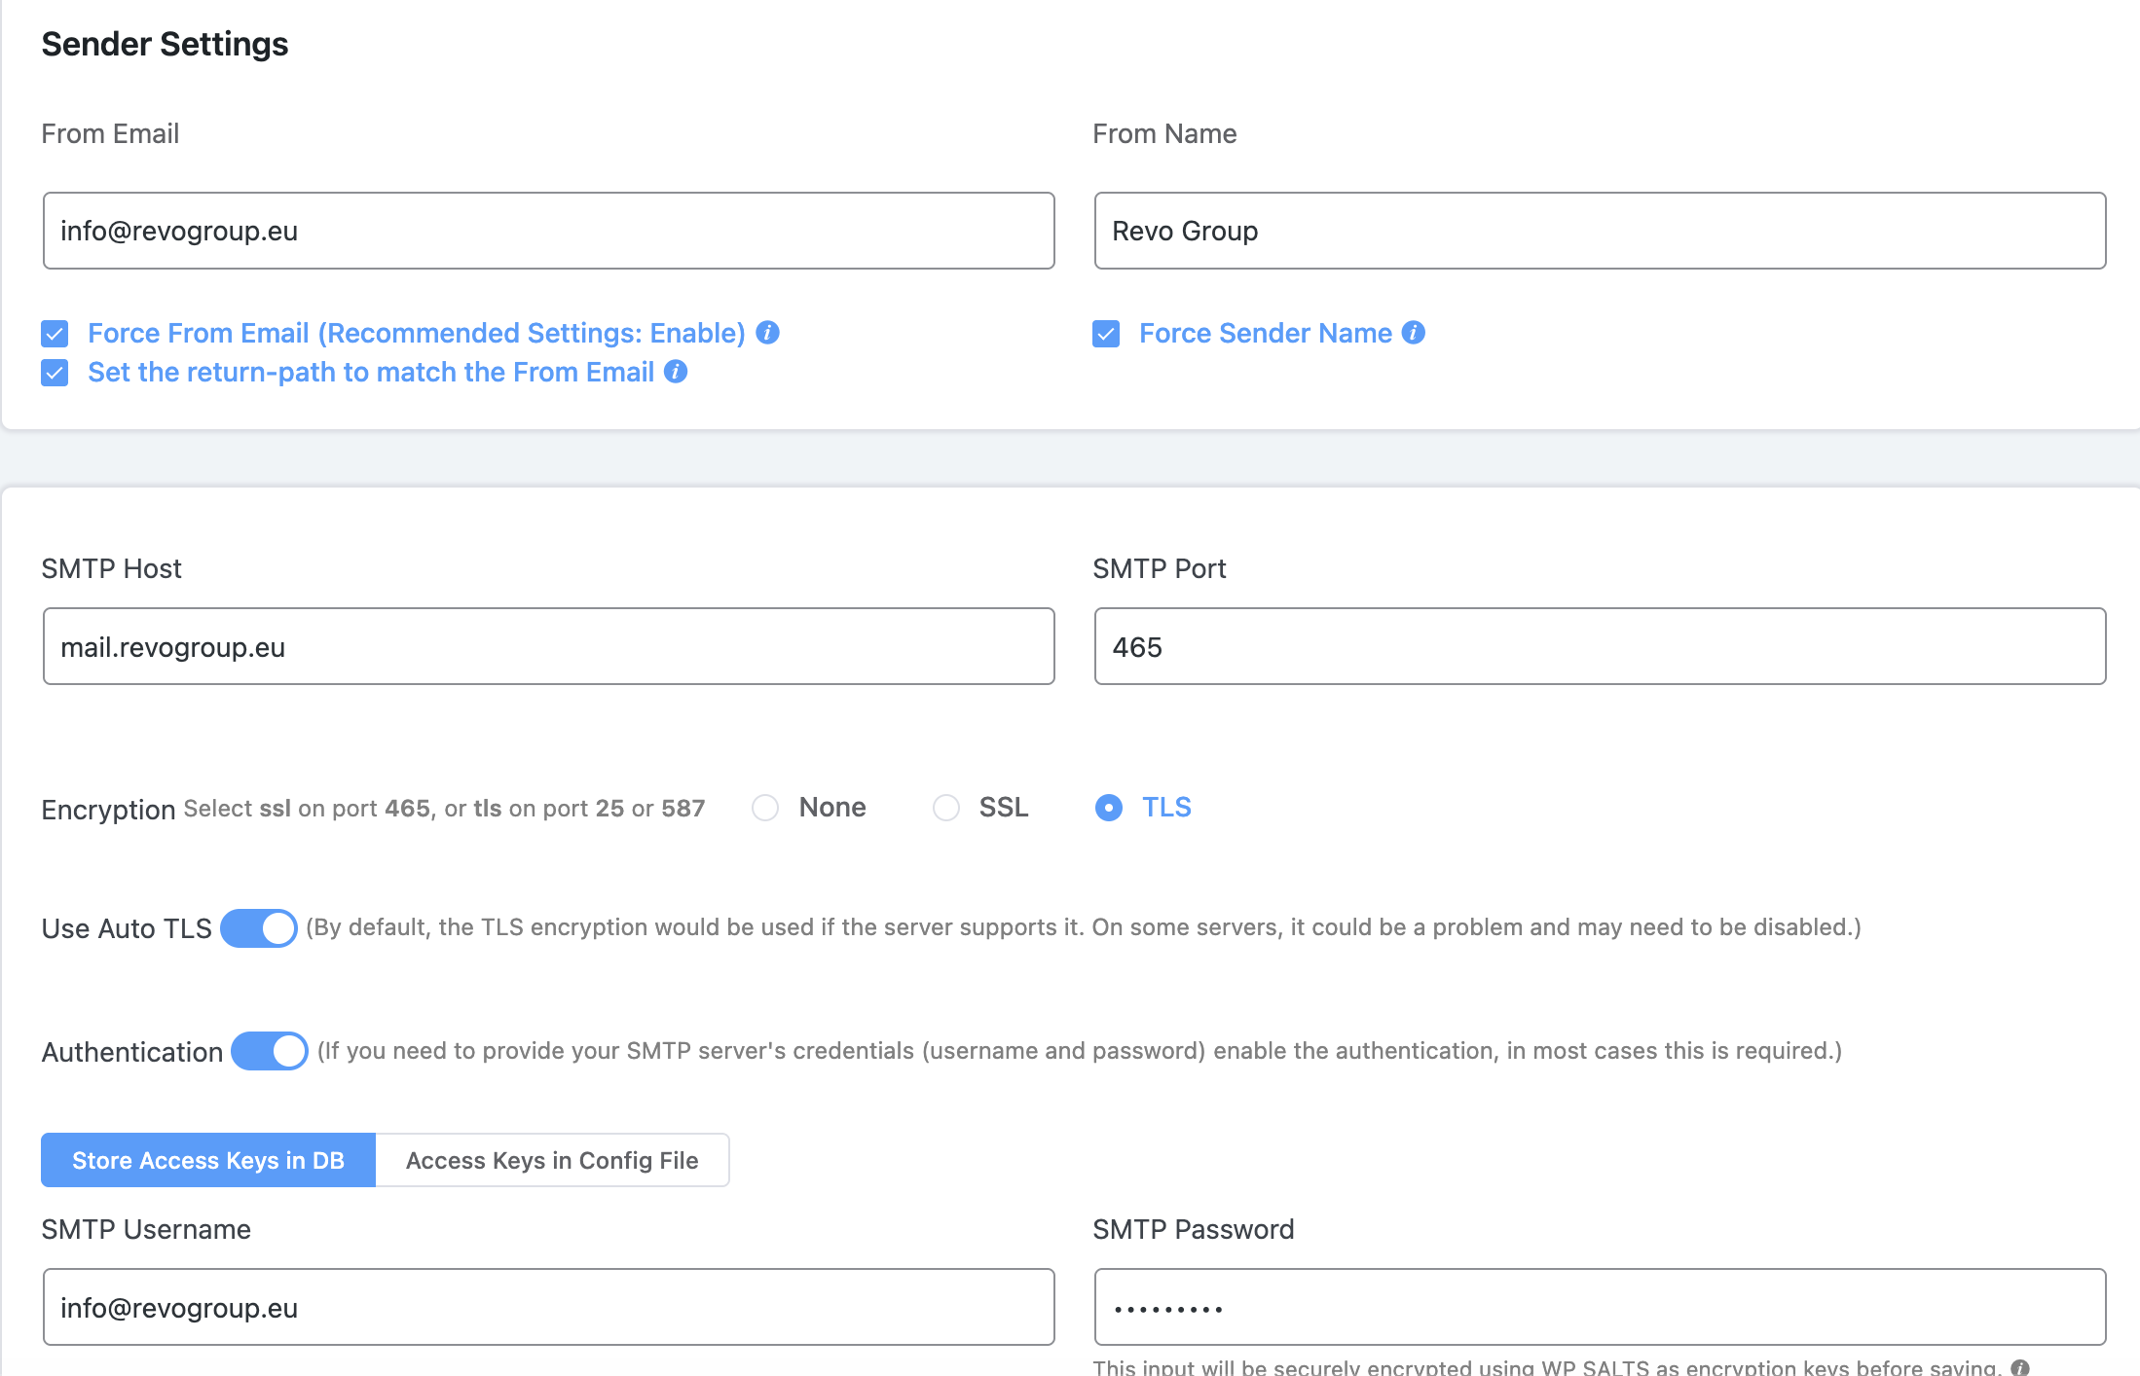This screenshot has height=1376, width=2140.
Task: Toggle the return-path match checkbox
Action: coord(55,373)
